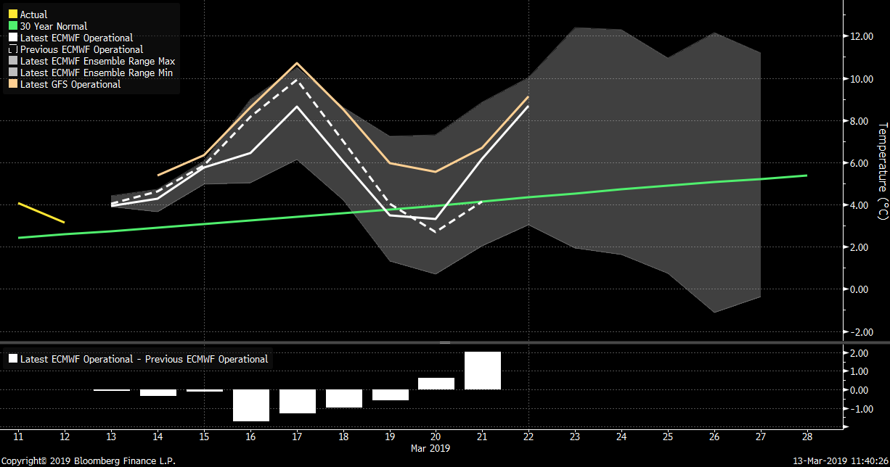The image size is (890, 467).
Task: Select the Latest ECMWF Ensemble Range Max entry
Action: (x=97, y=61)
